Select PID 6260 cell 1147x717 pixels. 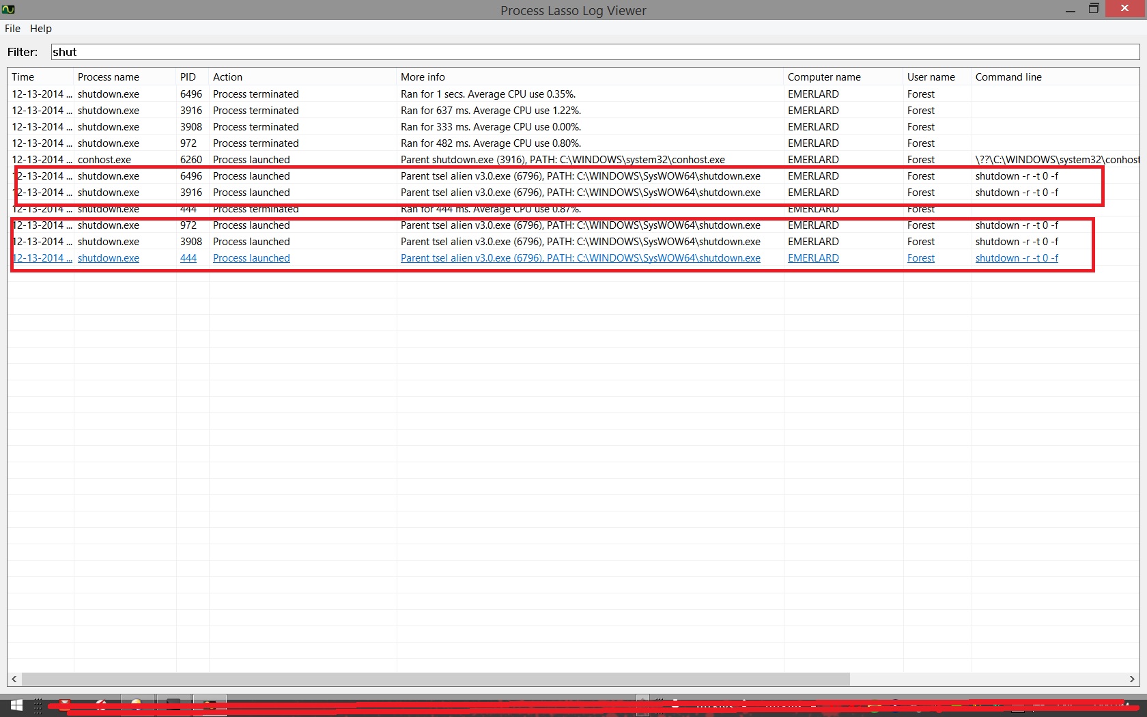[191, 160]
